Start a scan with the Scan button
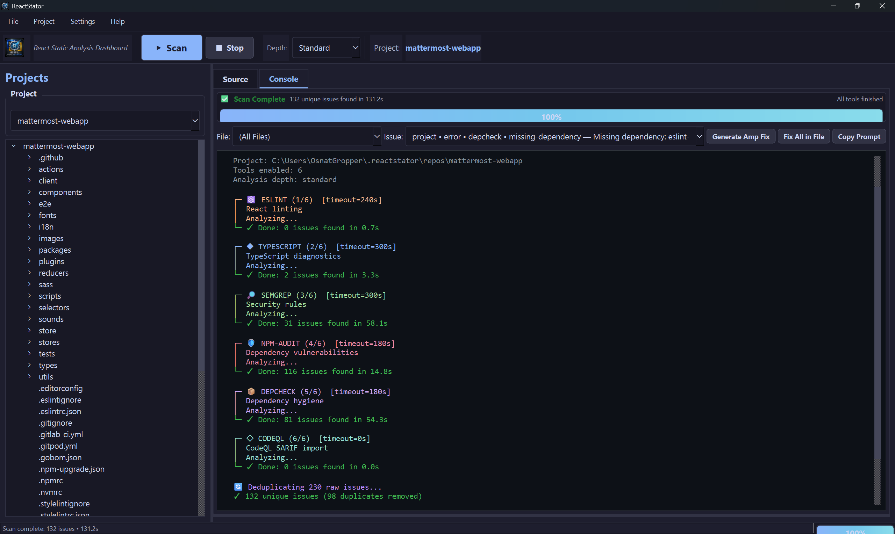This screenshot has width=895, height=534. [172, 48]
